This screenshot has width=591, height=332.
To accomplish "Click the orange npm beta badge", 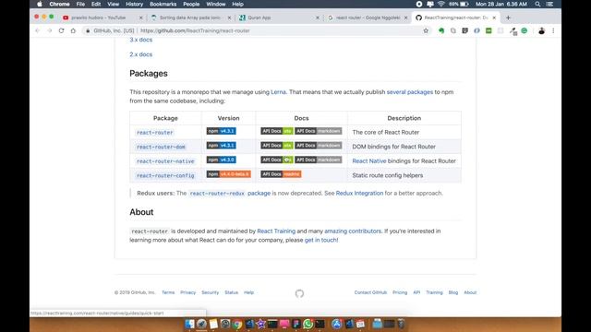I will click(x=228, y=174).
